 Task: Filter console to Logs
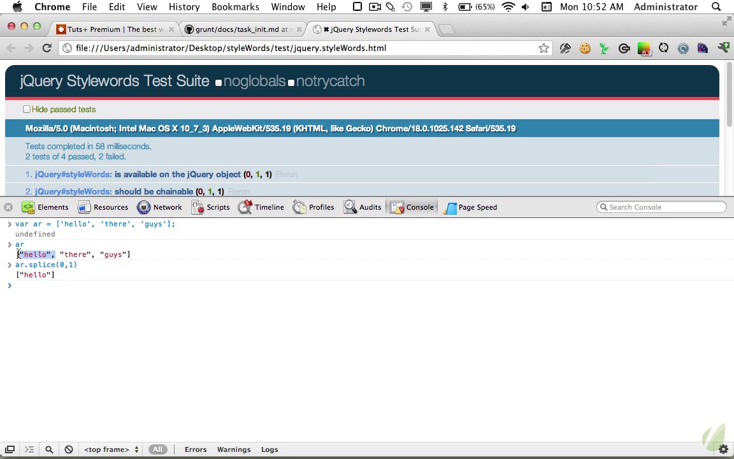coord(270,449)
